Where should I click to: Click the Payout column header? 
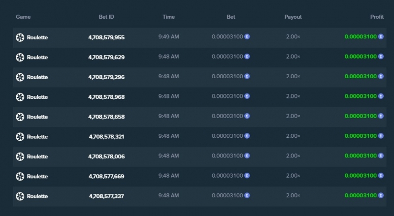coord(293,17)
